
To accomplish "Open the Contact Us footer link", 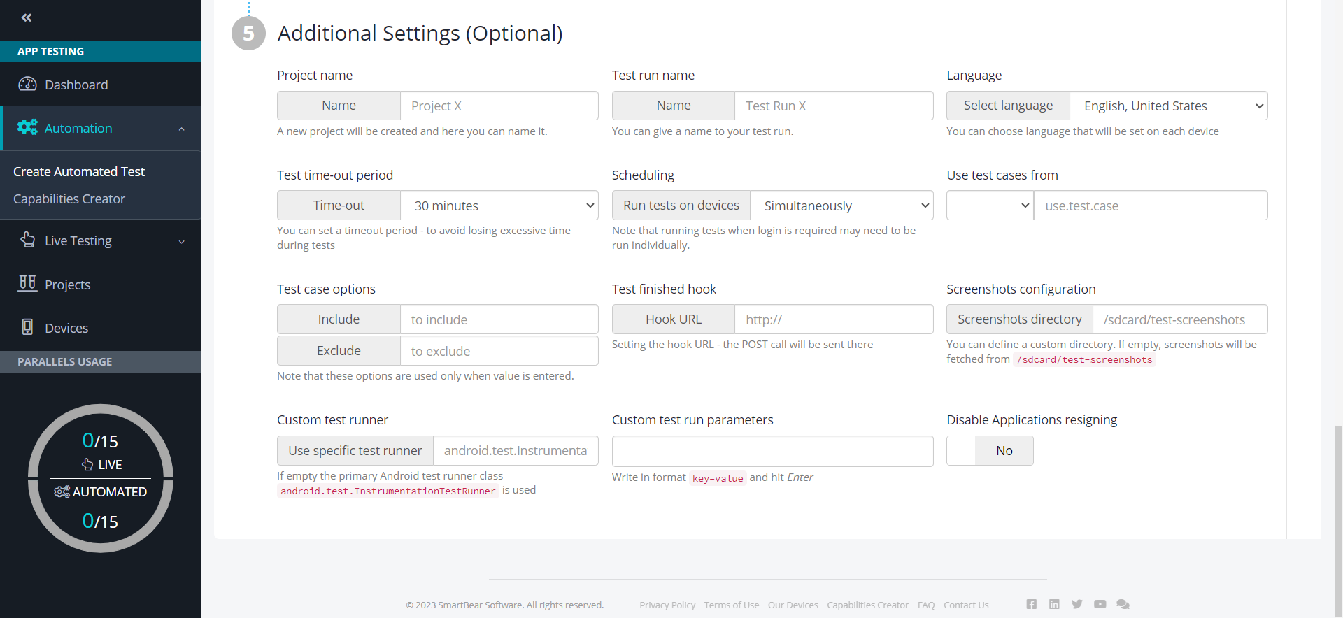I will (965, 605).
